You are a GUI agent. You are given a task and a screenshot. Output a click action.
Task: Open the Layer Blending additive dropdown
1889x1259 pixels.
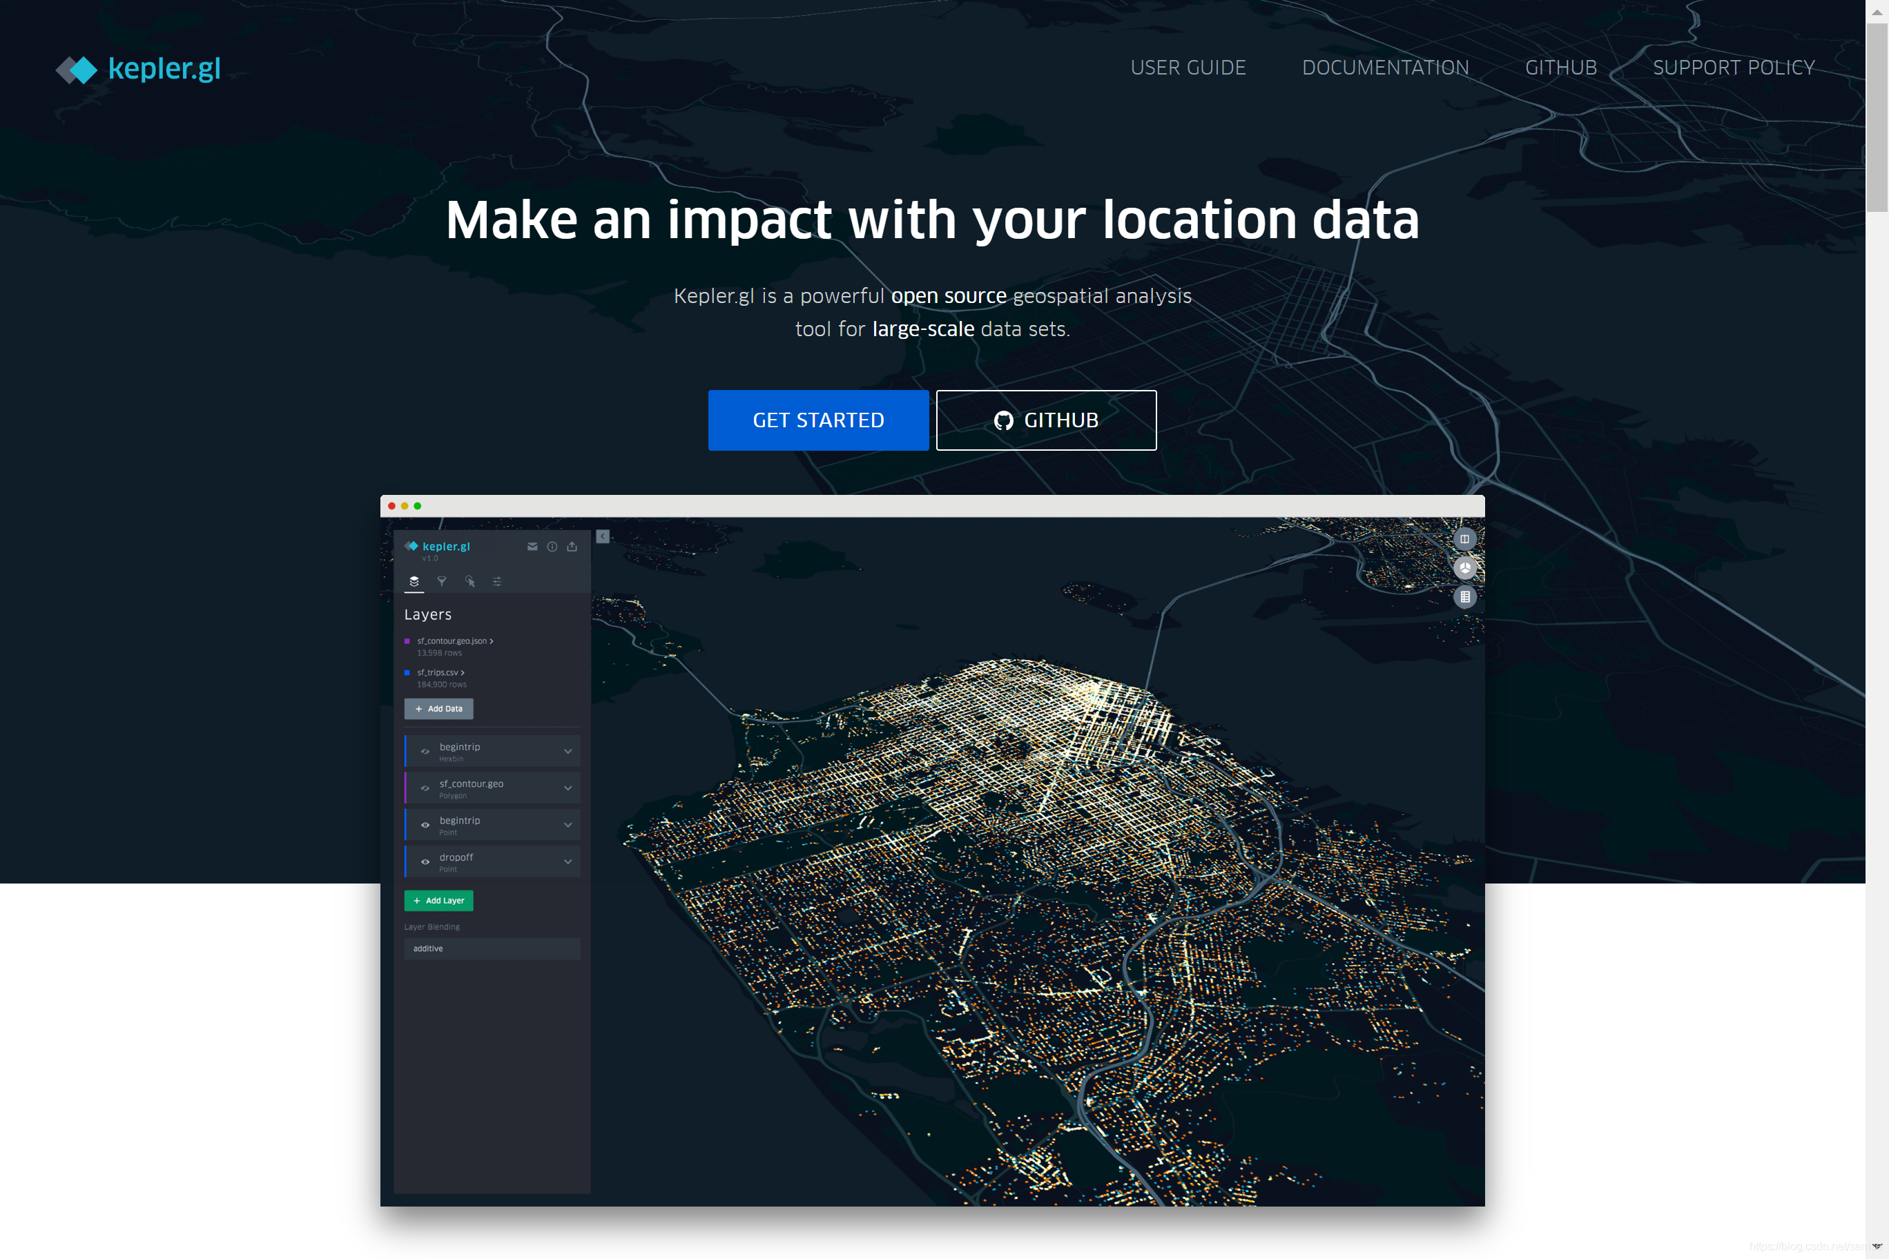point(492,949)
